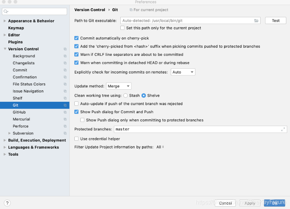
Task: Click project-level icon on Background row
Action: (x=65, y=56)
